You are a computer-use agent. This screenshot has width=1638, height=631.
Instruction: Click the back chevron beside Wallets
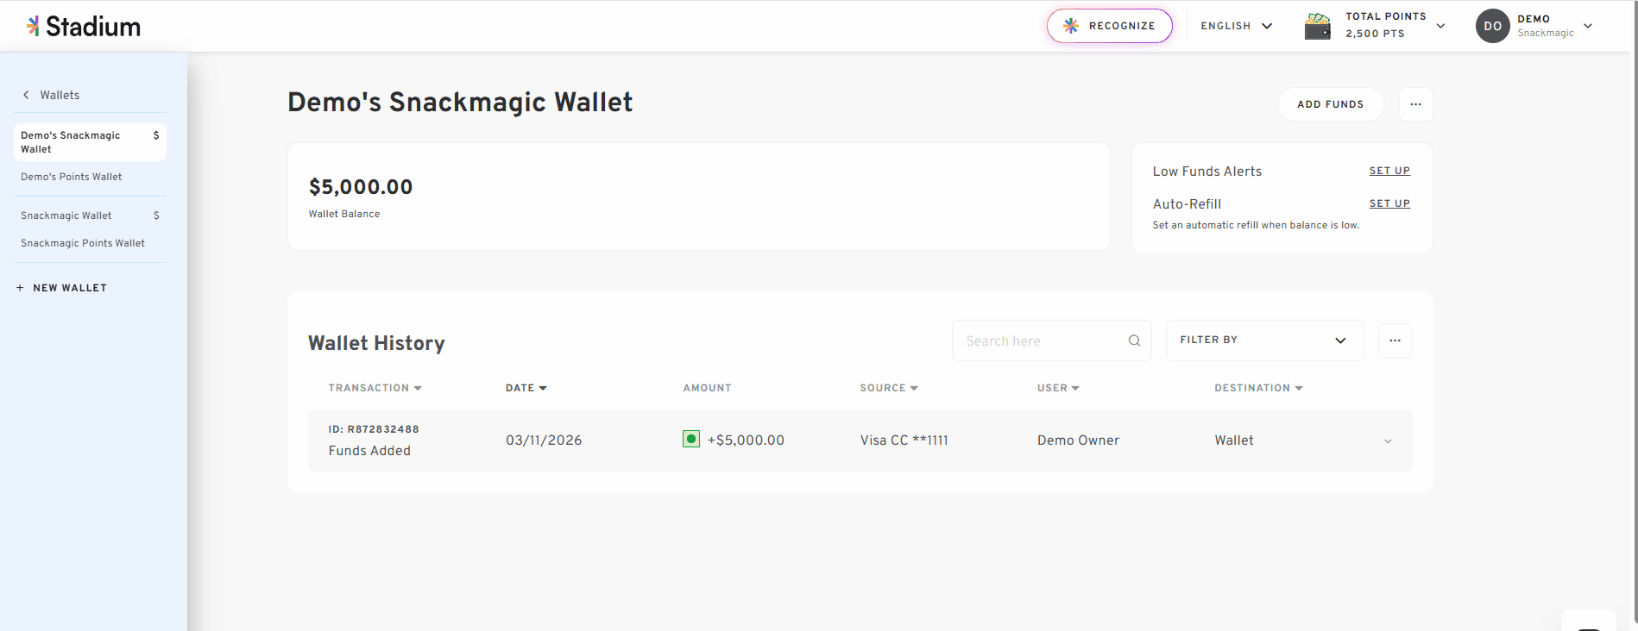[26, 95]
